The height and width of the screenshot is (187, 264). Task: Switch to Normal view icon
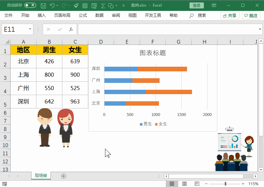(x=172, y=184)
